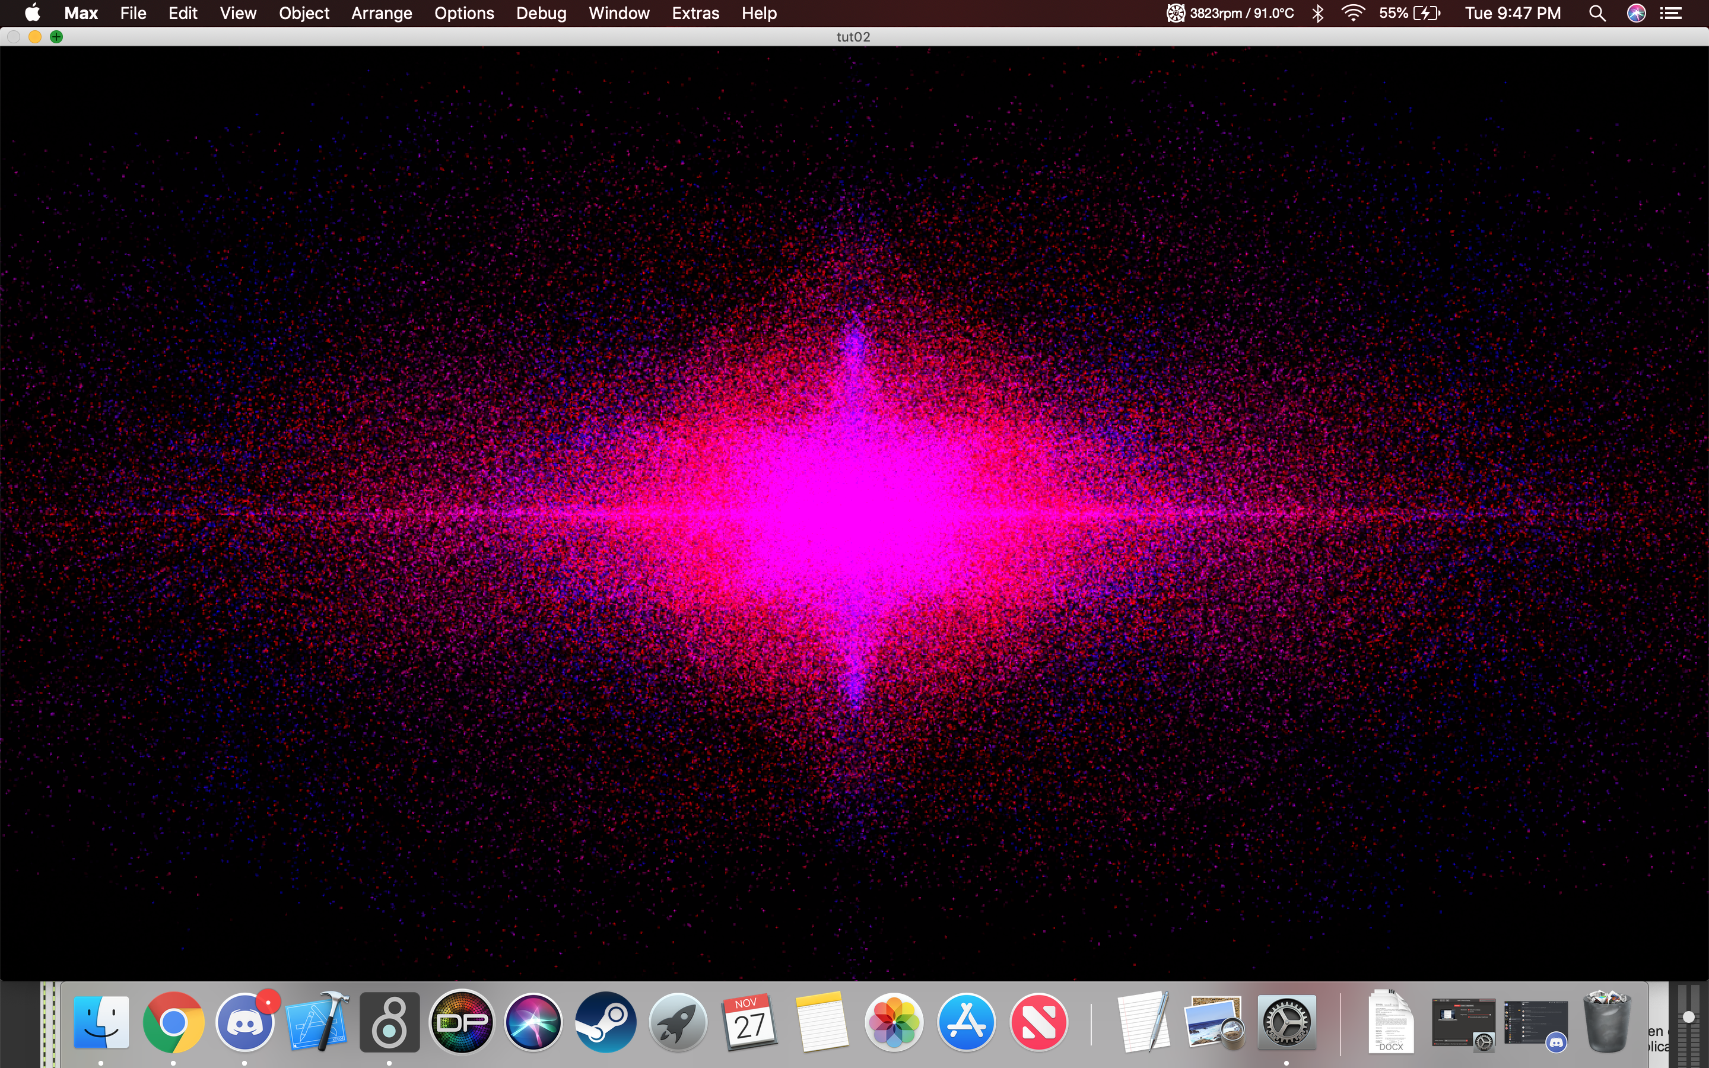Screen dimensions: 1709x1068
Task: Open the Bluetooth status menu
Action: [1318, 12]
